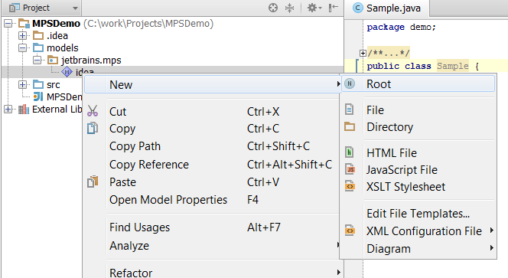The height and width of the screenshot is (278, 508).
Task: Click the MPSDemo project root label
Action: tap(56, 23)
